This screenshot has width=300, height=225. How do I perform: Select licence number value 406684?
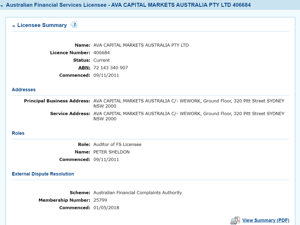[101, 52]
